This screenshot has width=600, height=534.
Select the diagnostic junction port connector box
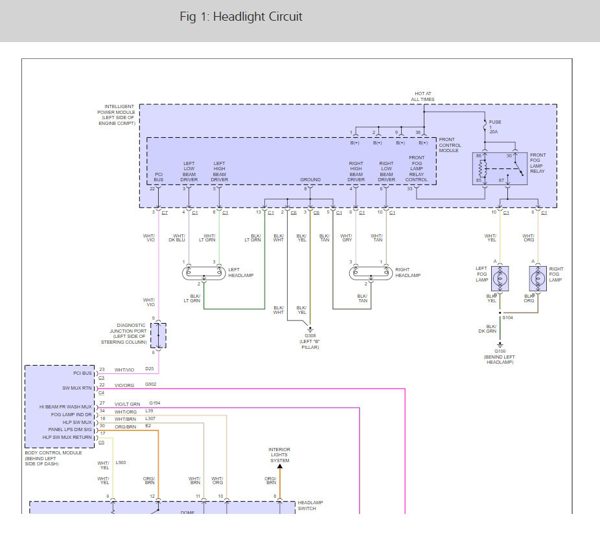point(158,336)
